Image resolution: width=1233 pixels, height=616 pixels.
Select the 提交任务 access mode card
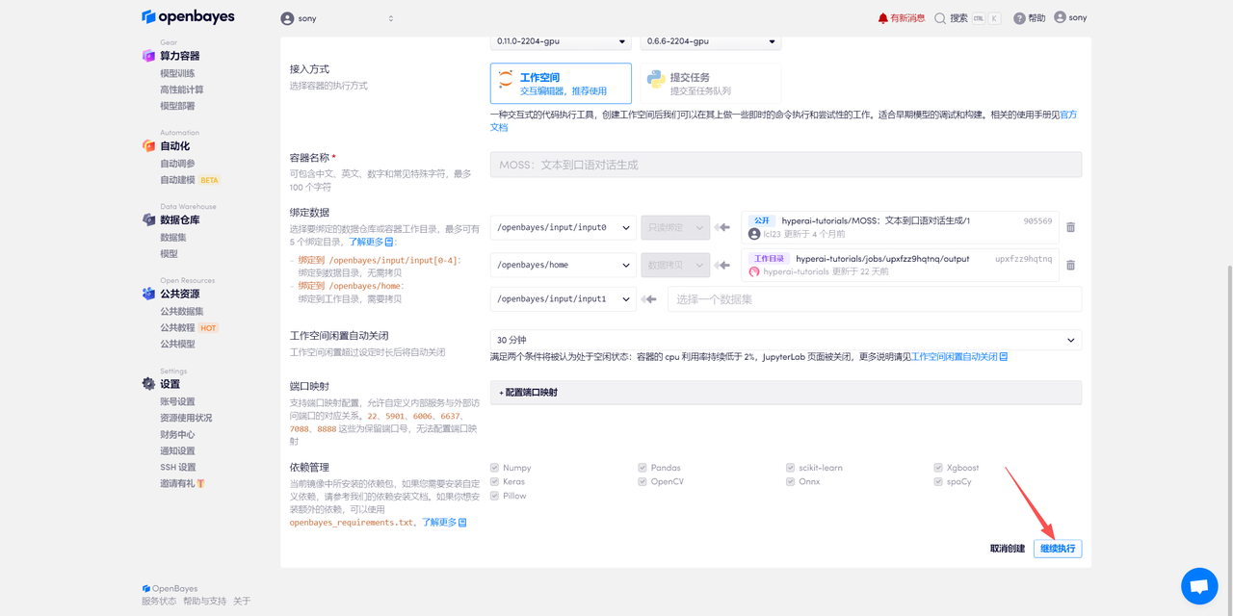tap(710, 84)
